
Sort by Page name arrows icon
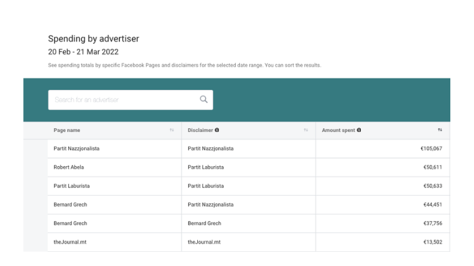tap(172, 130)
